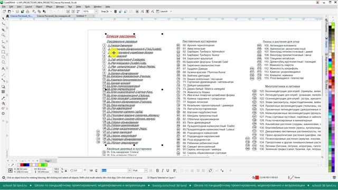Open the Window menu
Screen dimensions: 338x190
coord(98,7)
